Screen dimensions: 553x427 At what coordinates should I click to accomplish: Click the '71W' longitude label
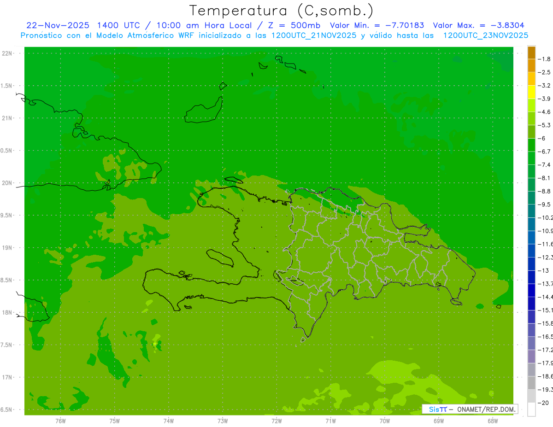330,421
